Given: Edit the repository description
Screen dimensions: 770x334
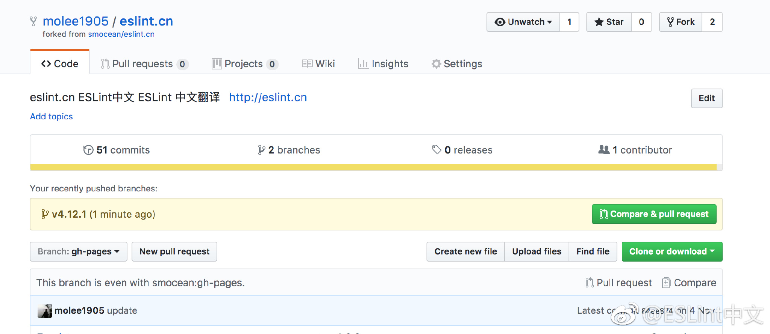Looking at the screenshot, I should (706, 98).
